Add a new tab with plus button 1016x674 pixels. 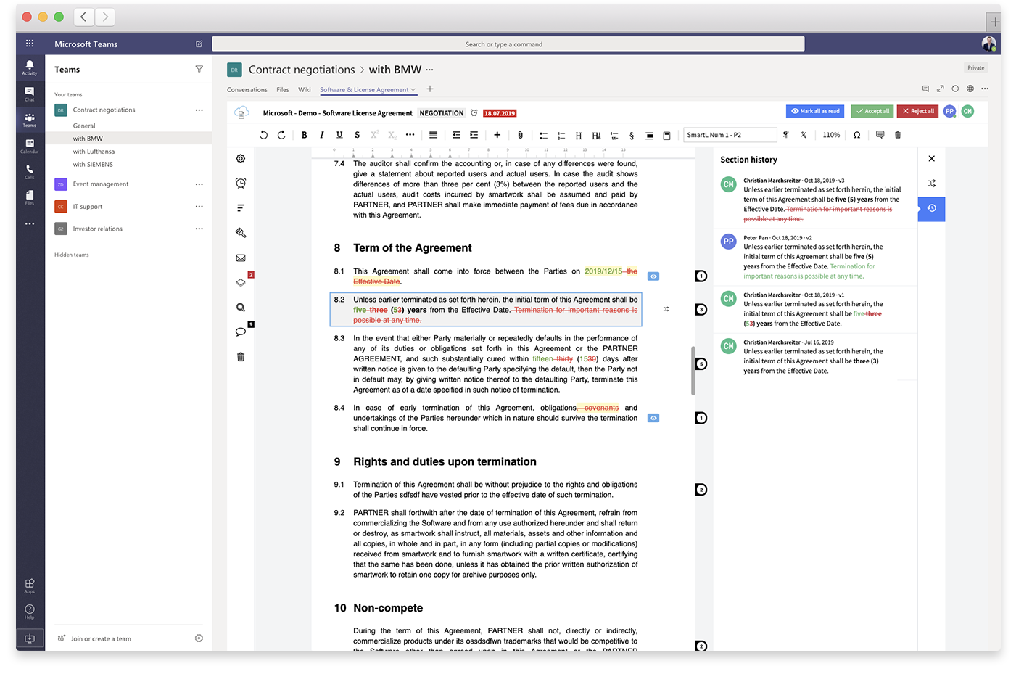pyautogui.click(x=430, y=89)
